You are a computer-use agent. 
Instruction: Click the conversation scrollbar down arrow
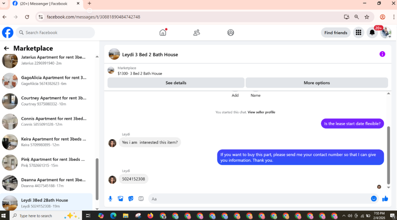tap(389, 187)
